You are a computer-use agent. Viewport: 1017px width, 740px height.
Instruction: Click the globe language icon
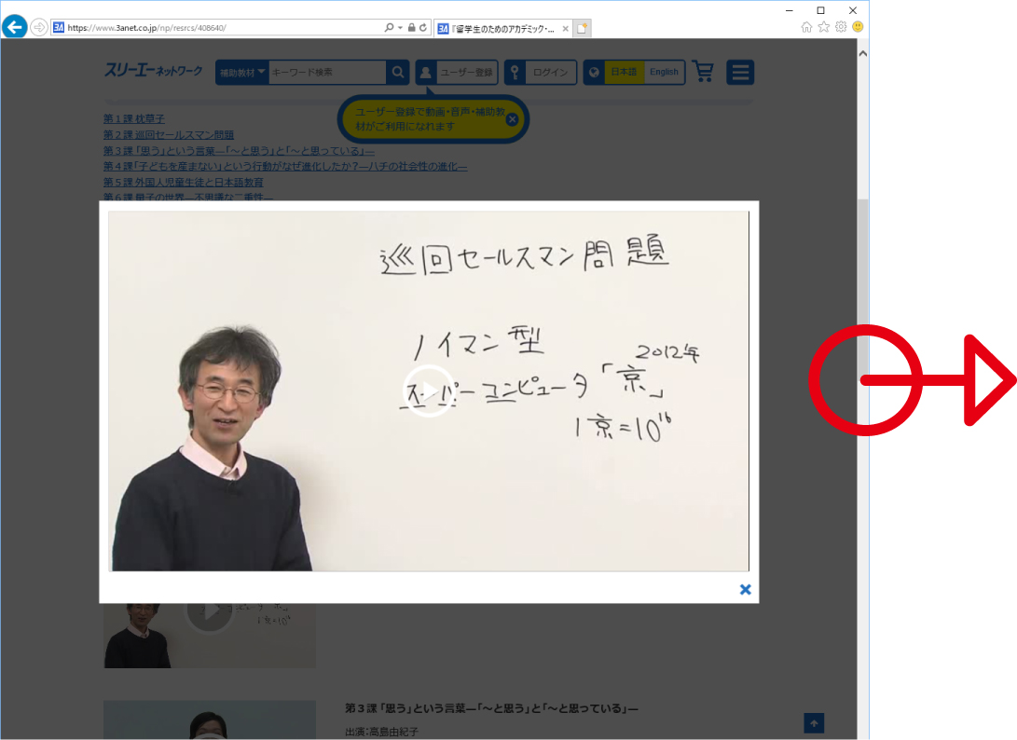594,73
